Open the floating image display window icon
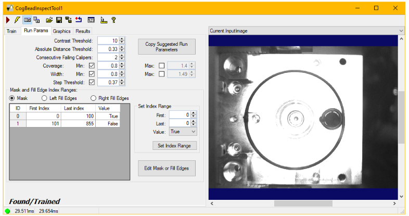 [37, 20]
